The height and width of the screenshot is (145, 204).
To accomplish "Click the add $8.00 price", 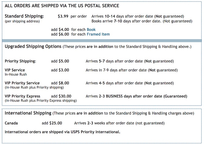I will click(x=60, y=83).
